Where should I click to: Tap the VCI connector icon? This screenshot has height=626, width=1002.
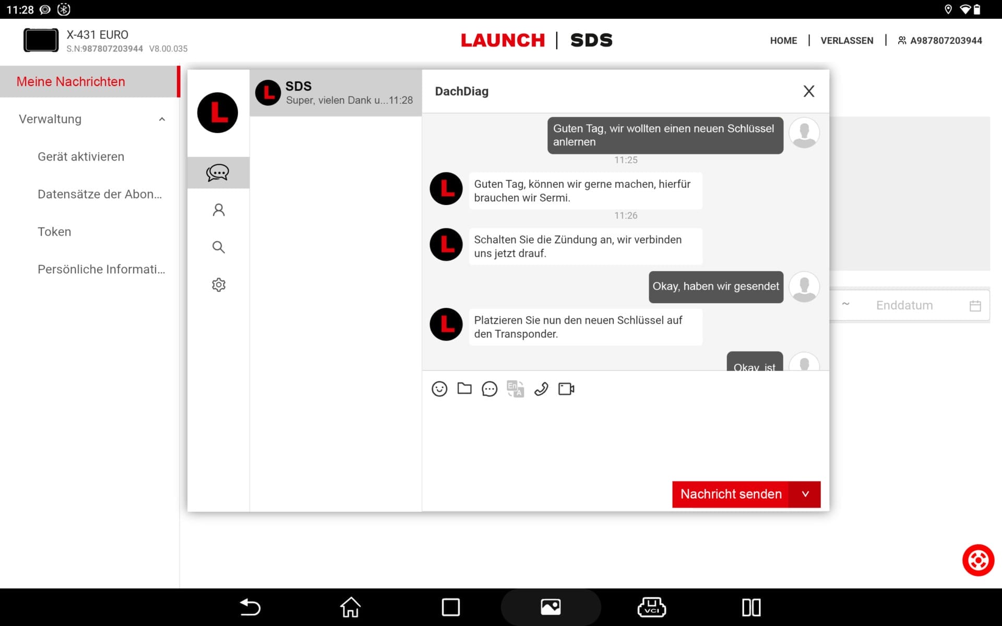(651, 607)
